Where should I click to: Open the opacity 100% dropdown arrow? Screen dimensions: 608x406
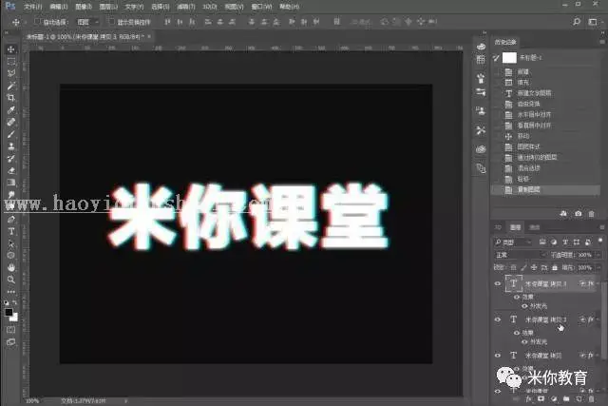tap(598, 255)
